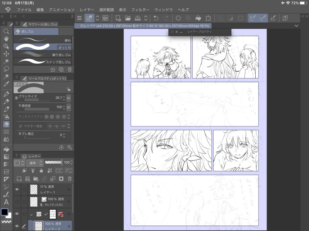Open anti-aliasing options arrows
Viewport: 309px width, 231px height.
coord(69,117)
